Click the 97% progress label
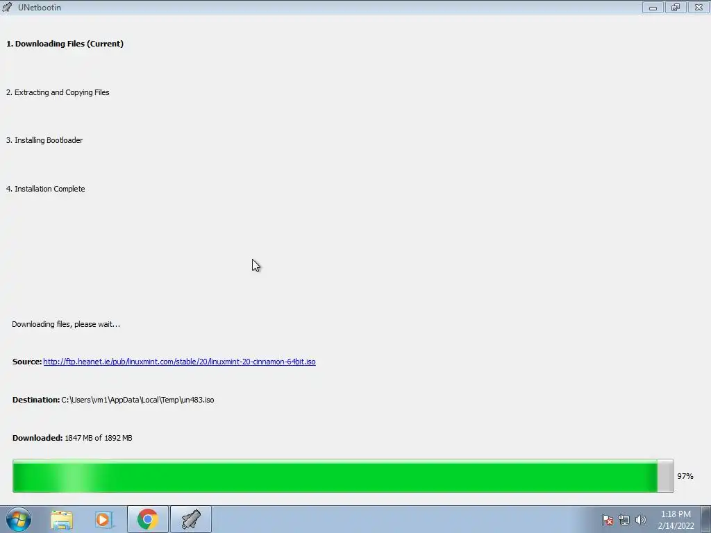 [685, 476]
